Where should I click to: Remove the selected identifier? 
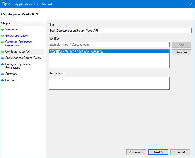click(181, 52)
